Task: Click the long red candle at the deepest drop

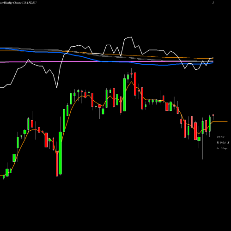Action: tap(57, 164)
